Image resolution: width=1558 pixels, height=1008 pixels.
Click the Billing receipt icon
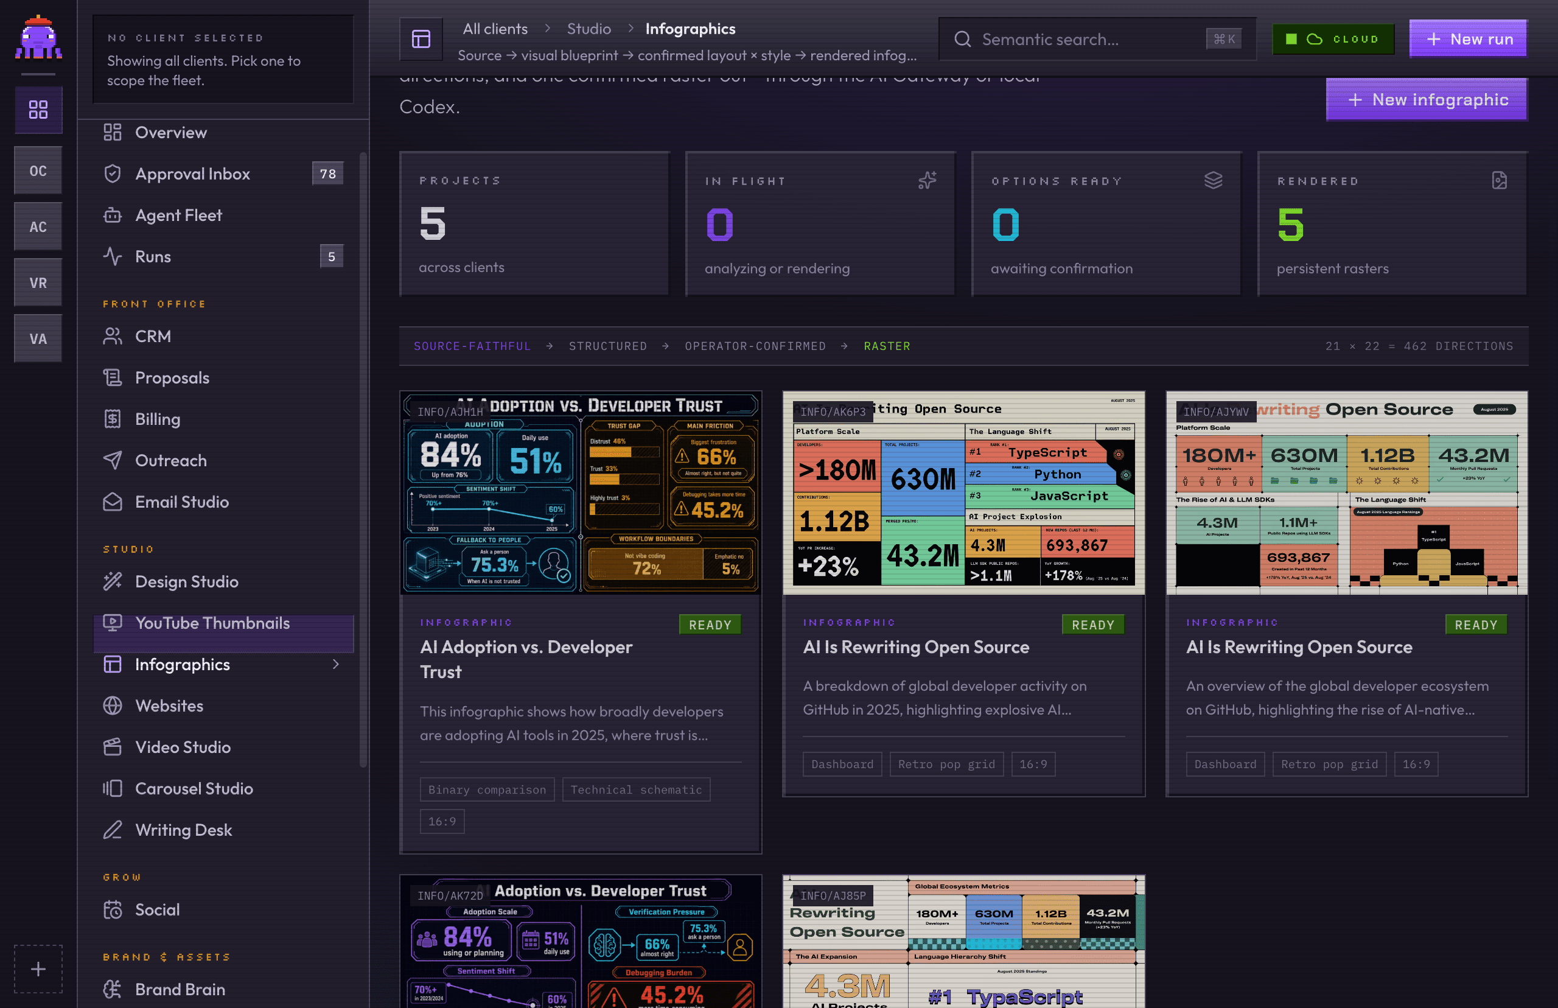coord(113,419)
